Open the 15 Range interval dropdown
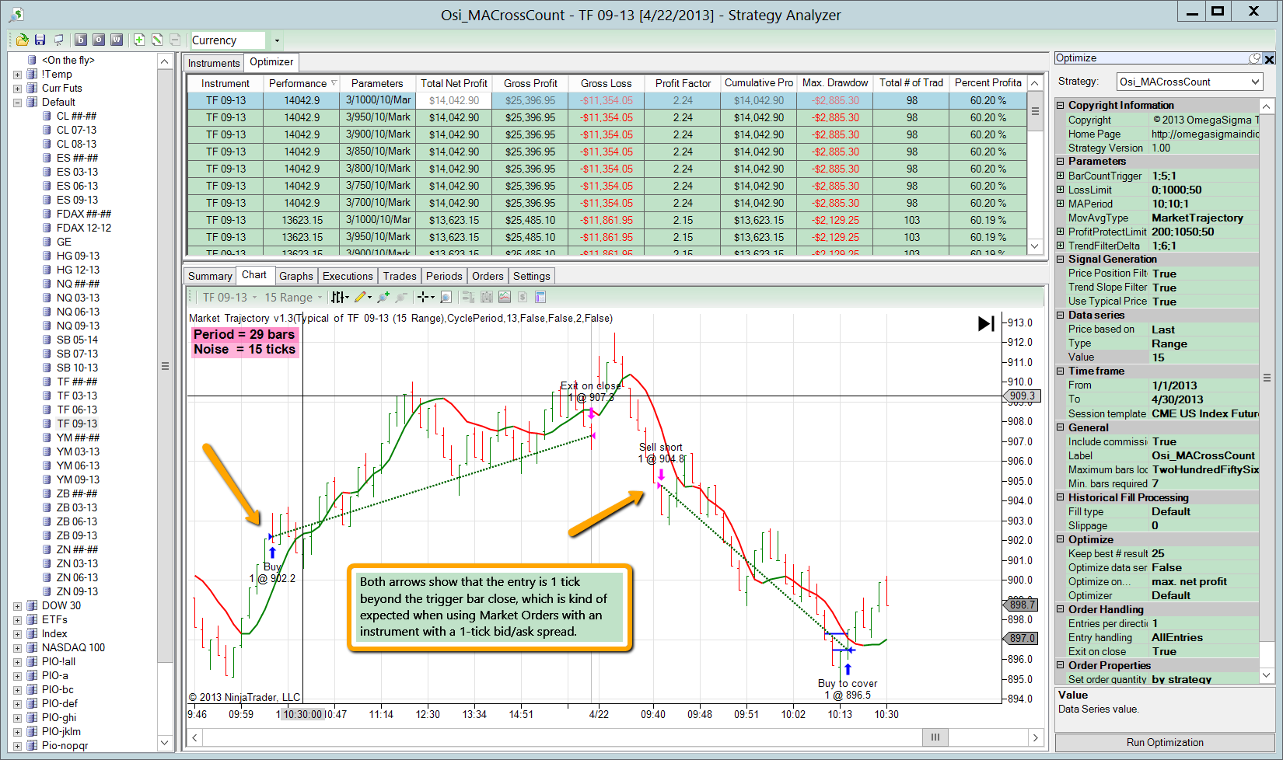This screenshot has height=760, width=1283. coord(293,297)
